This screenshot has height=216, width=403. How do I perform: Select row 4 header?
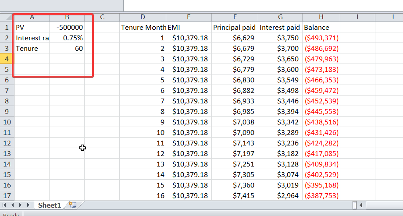tap(7, 59)
